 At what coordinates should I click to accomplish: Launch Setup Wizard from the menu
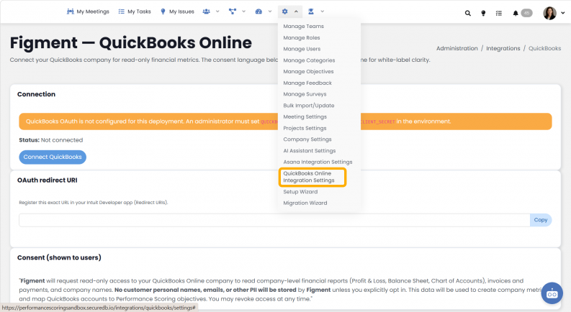click(x=300, y=192)
